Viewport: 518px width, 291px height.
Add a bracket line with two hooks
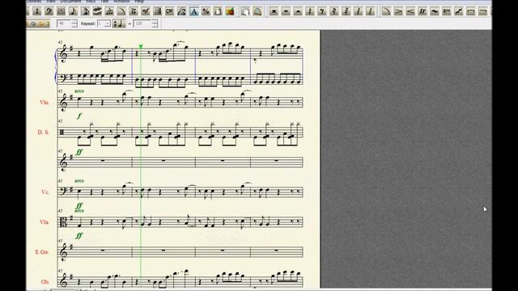[x=471, y=11]
